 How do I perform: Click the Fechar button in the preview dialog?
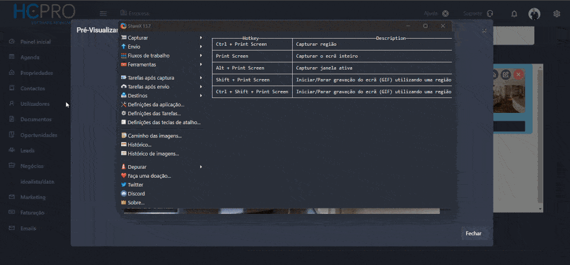tap(473, 234)
